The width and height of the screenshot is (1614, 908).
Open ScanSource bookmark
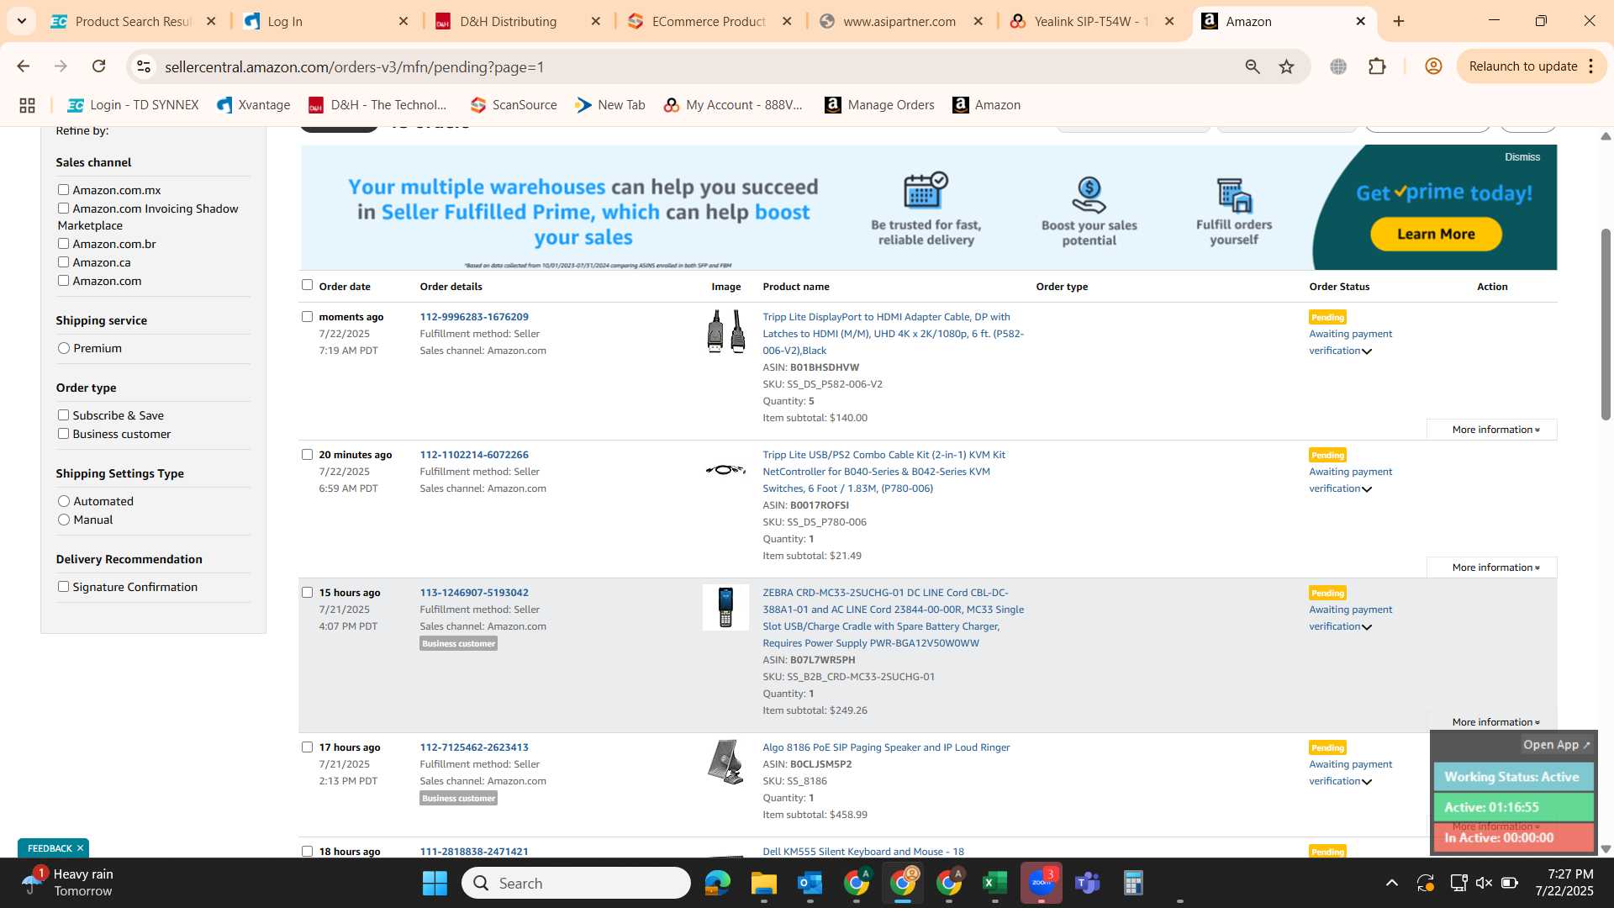[x=514, y=105]
